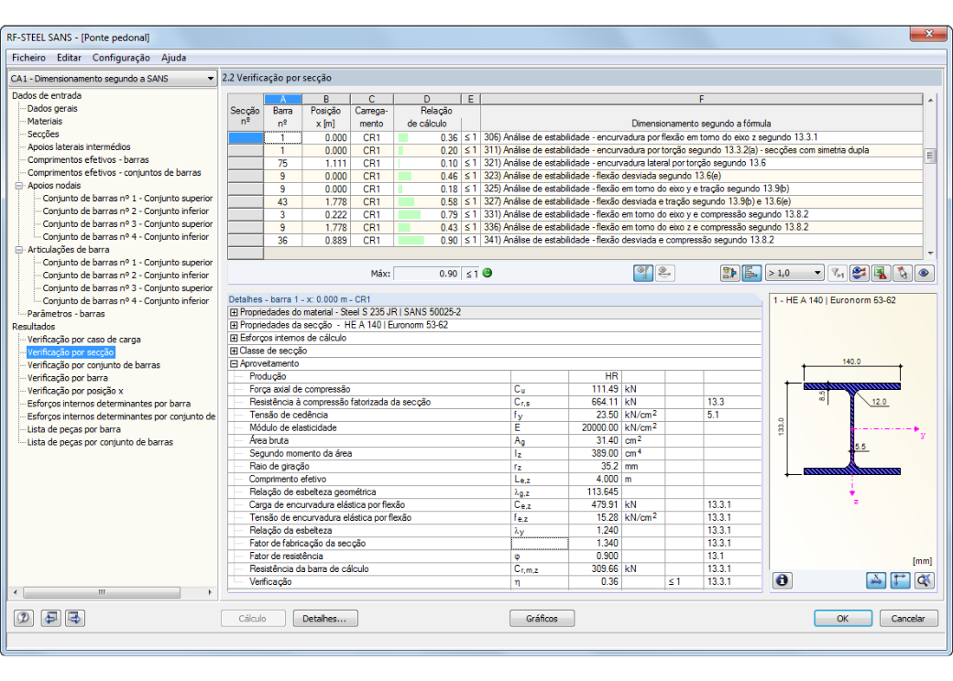This screenshot has width=953, height=681.
Task: Click the next table arrow icon at bottom left
Action: coord(75,619)
